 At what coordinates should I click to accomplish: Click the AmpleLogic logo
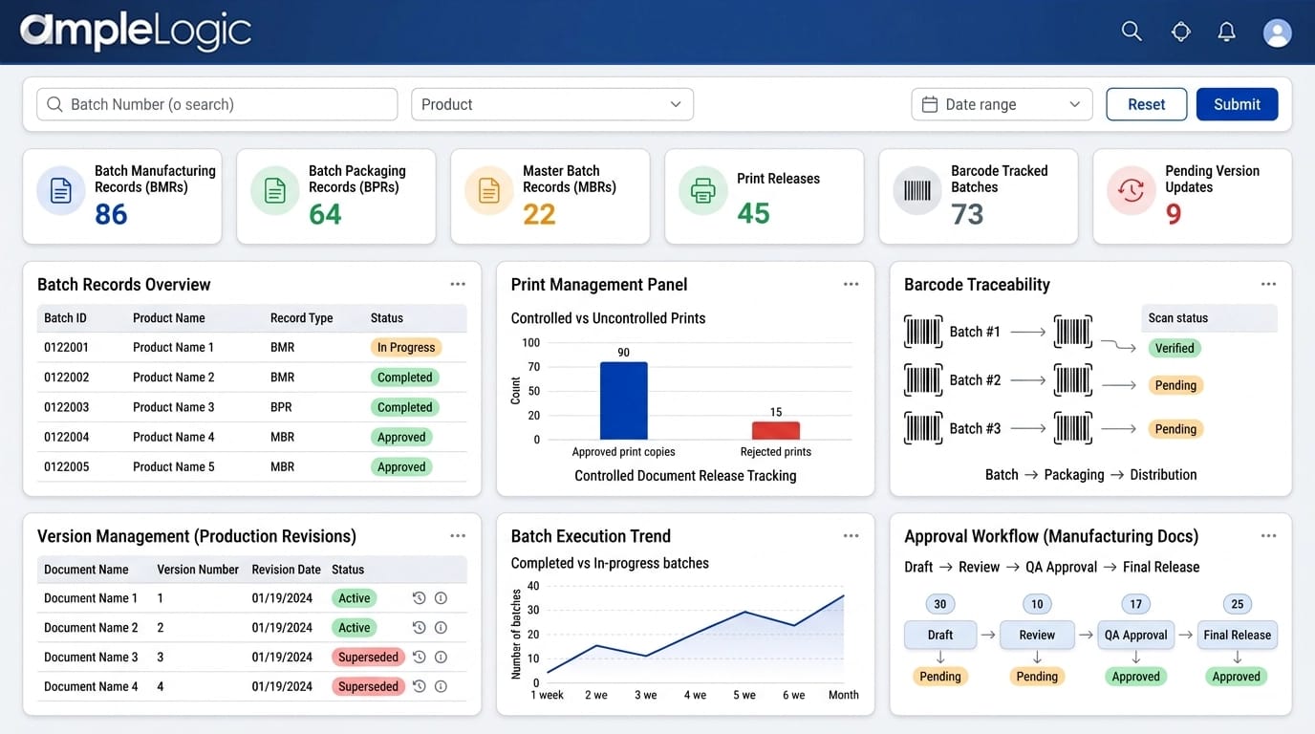136,32
